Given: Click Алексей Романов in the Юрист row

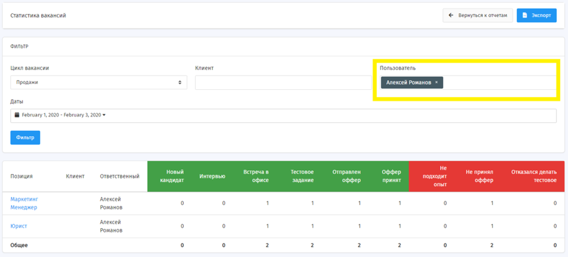Looking at the screenshot, I should pos(111,226).
